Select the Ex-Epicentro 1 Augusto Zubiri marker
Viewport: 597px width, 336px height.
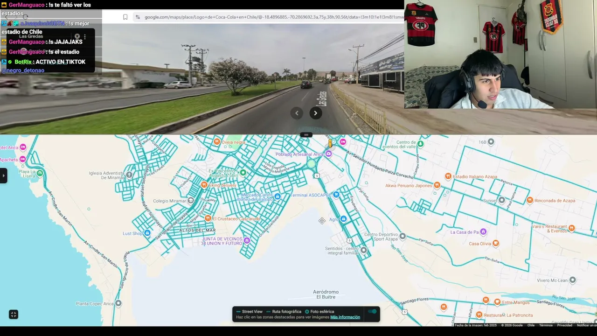tap(243, 173)
